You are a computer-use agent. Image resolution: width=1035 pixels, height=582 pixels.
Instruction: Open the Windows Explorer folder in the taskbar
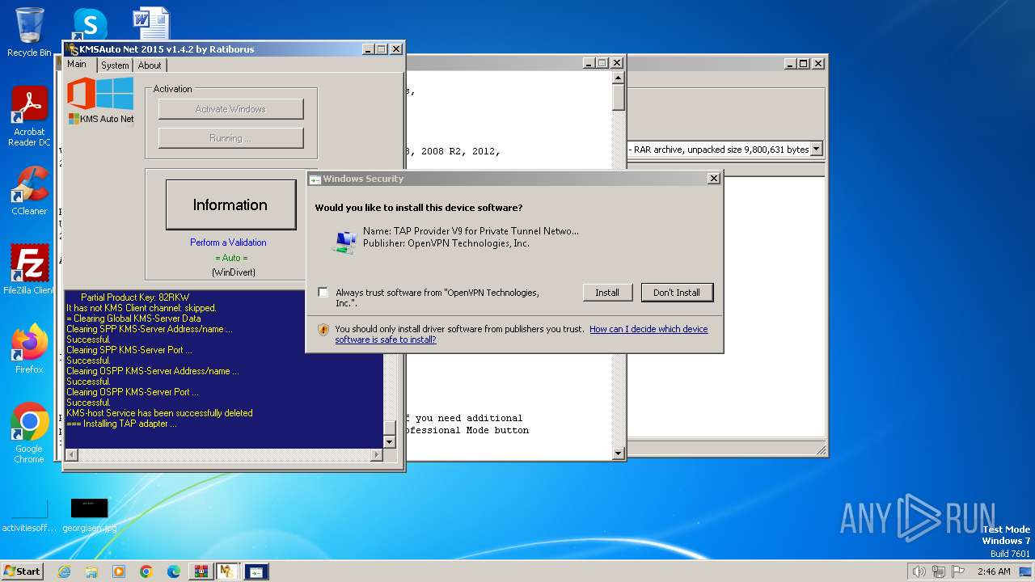click(91, 571)
